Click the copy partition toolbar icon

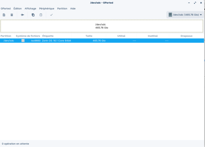click(x=33, y=15)
